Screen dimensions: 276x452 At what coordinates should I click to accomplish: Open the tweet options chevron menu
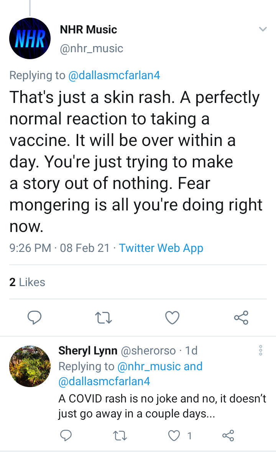tap(263, 29)
